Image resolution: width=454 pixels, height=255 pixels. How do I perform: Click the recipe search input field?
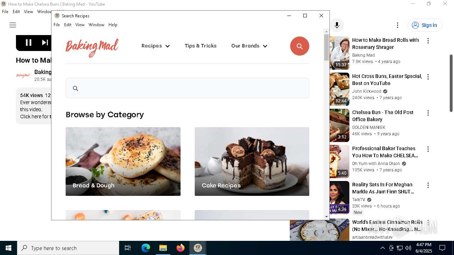(187, 88)
